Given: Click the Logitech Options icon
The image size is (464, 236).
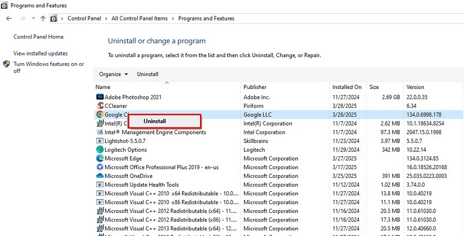Looking at the screenshot, I should coord(100,150).
